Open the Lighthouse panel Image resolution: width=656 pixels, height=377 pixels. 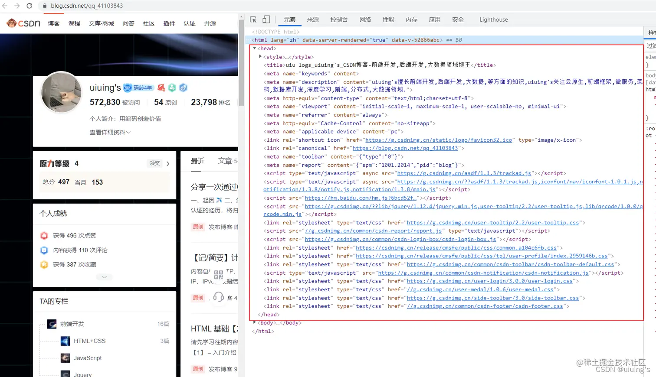point(494,19)
